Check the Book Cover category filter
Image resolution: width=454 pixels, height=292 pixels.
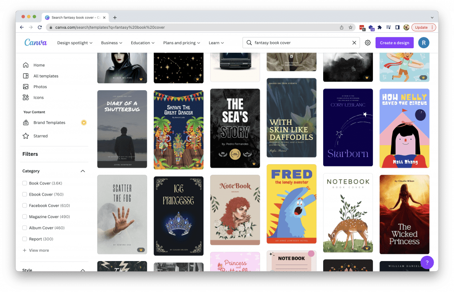click(x=25, y=183)
